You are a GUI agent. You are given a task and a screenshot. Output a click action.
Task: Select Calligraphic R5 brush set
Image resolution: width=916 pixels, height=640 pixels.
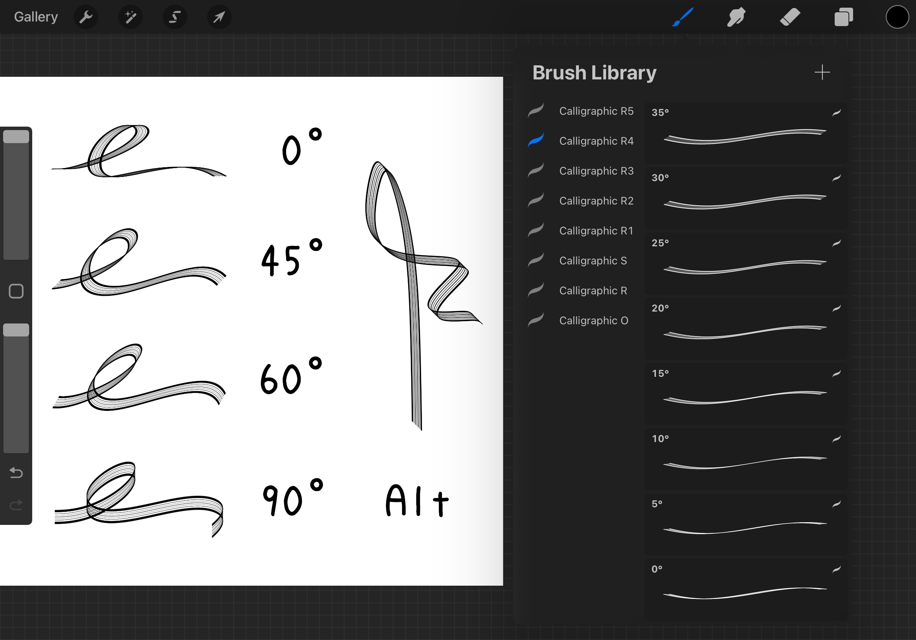coord(596,111)
